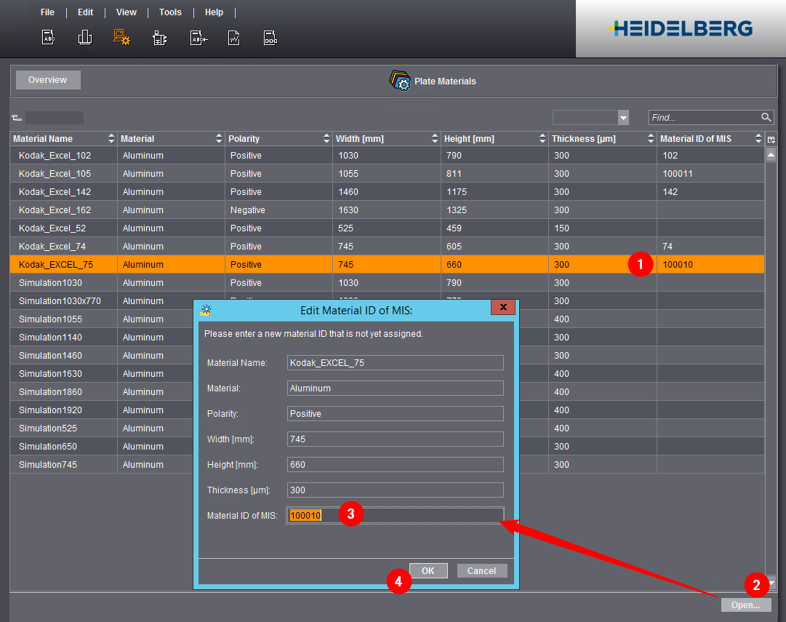Expand the Height column sort arrows
The height and width of the screenshot is (622, 786).
tap(542, 138)
